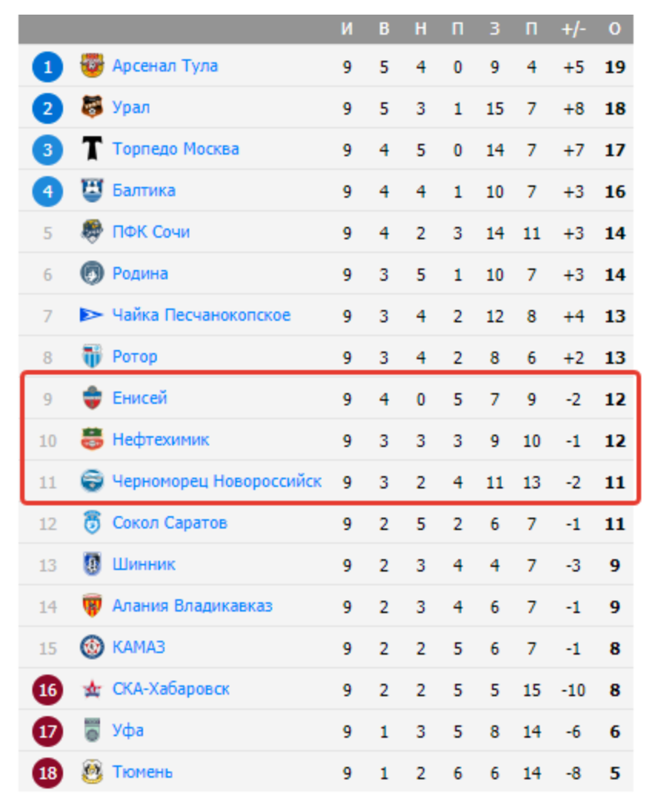This screenshot has width=655, height=800.
Task: Click the Урал club emblem
Action: [x=92, y=108]
